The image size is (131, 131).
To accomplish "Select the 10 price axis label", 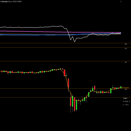I will tap(125, 89).
